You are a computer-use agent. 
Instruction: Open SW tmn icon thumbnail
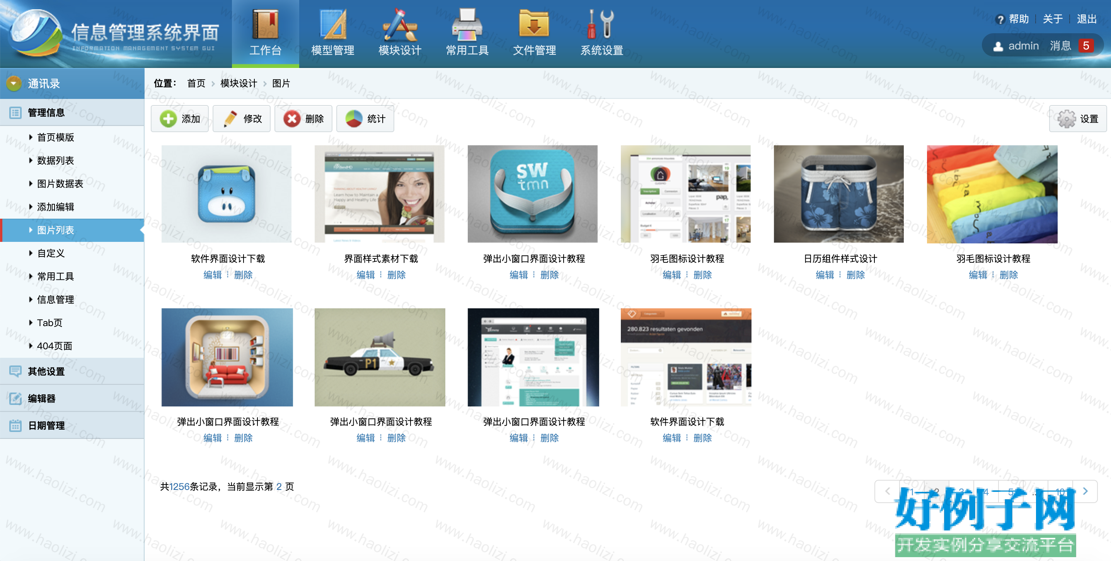point(533,194)
